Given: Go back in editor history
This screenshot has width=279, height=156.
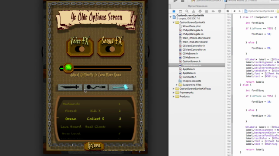Looking at the screenshot, I should coord(235,11).
